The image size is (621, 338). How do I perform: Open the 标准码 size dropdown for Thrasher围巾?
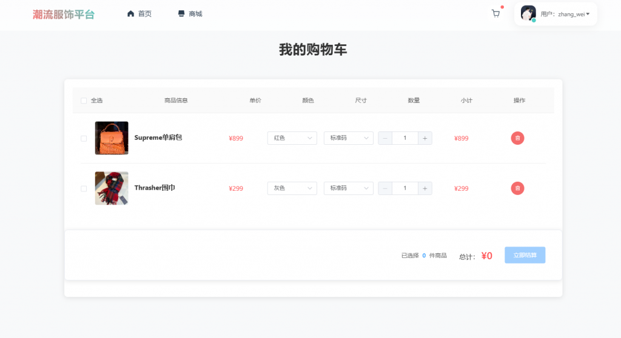[x=349, y=188]
